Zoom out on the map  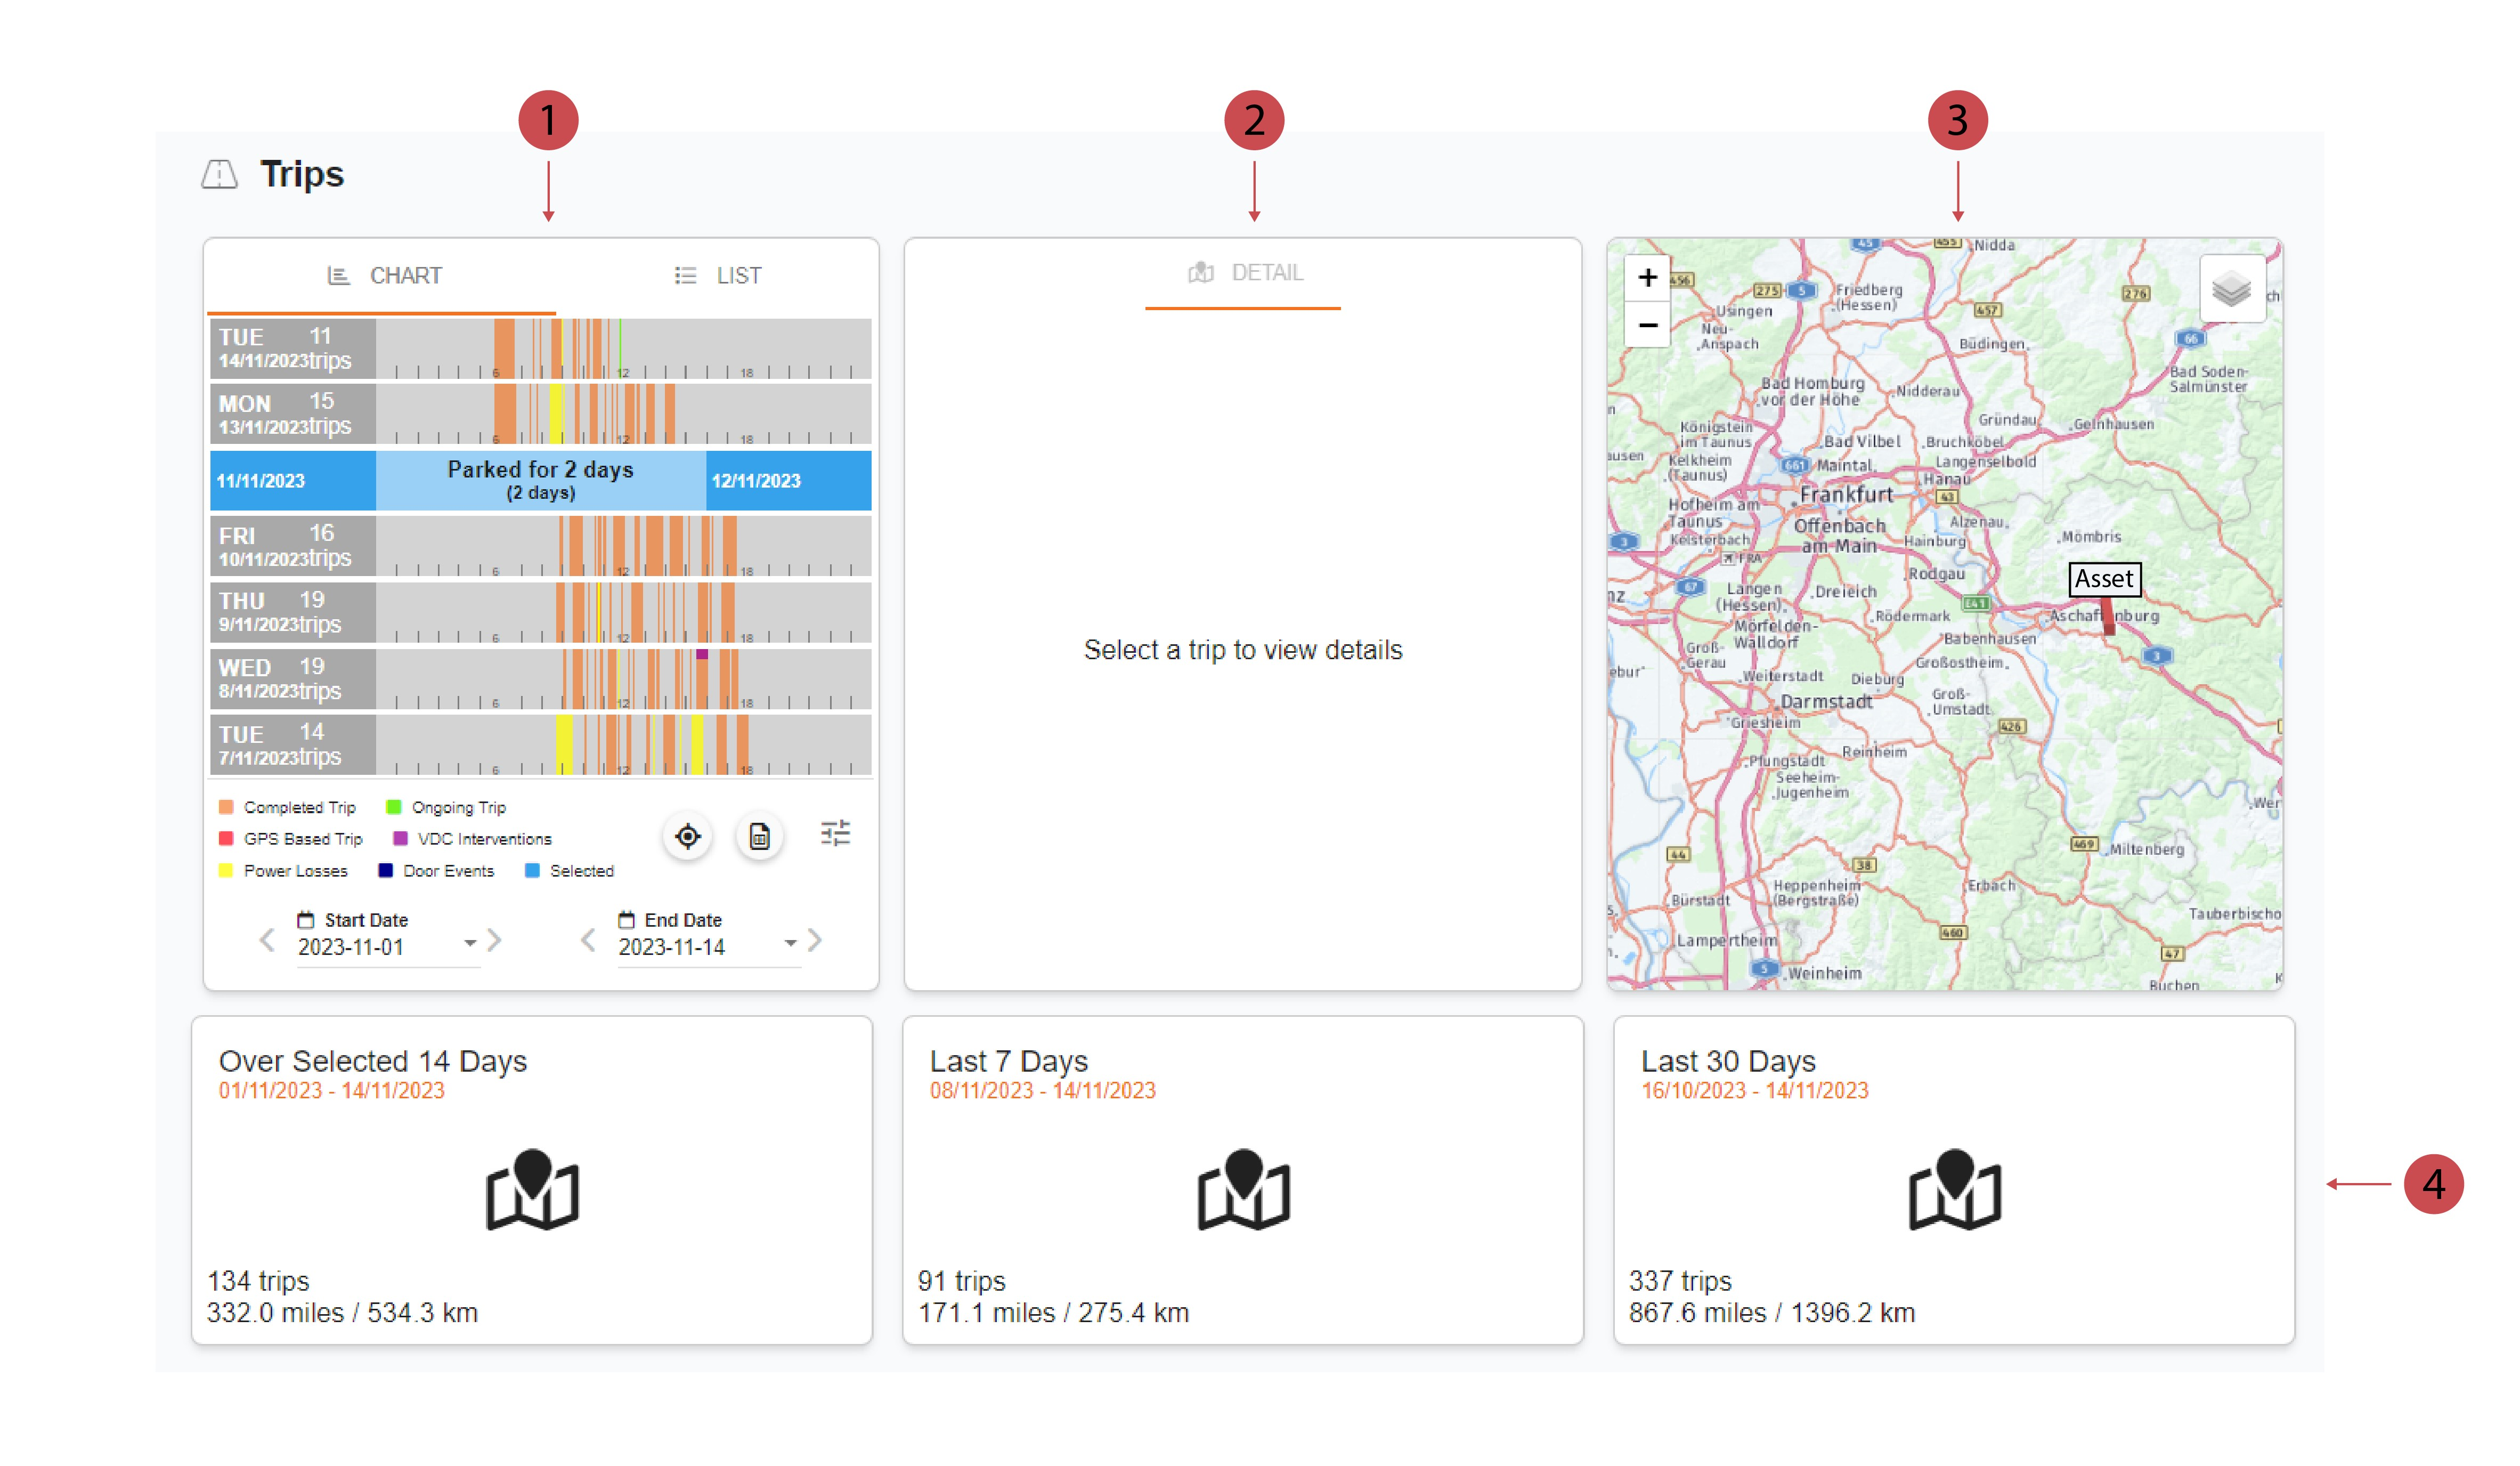[1648, 325]
